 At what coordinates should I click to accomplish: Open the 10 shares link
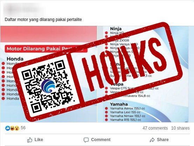pos(180,128)
